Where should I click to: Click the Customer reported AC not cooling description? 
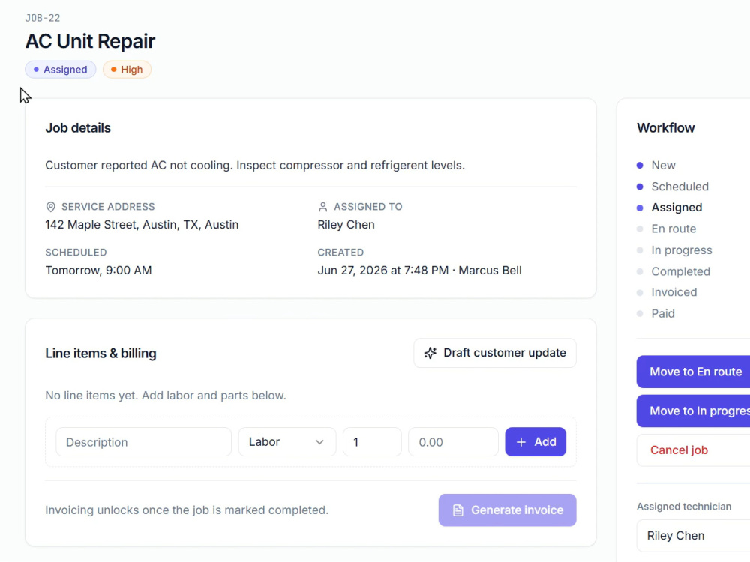(x=255, y=166)
